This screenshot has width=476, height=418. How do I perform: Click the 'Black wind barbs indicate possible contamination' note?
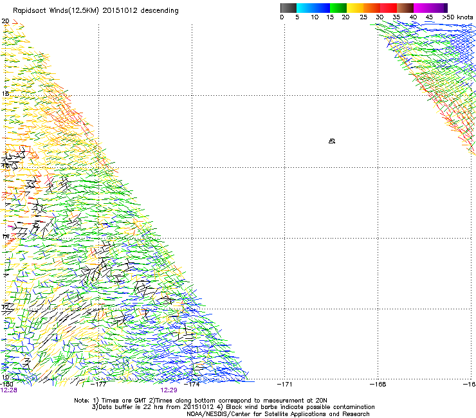(297, 407)
